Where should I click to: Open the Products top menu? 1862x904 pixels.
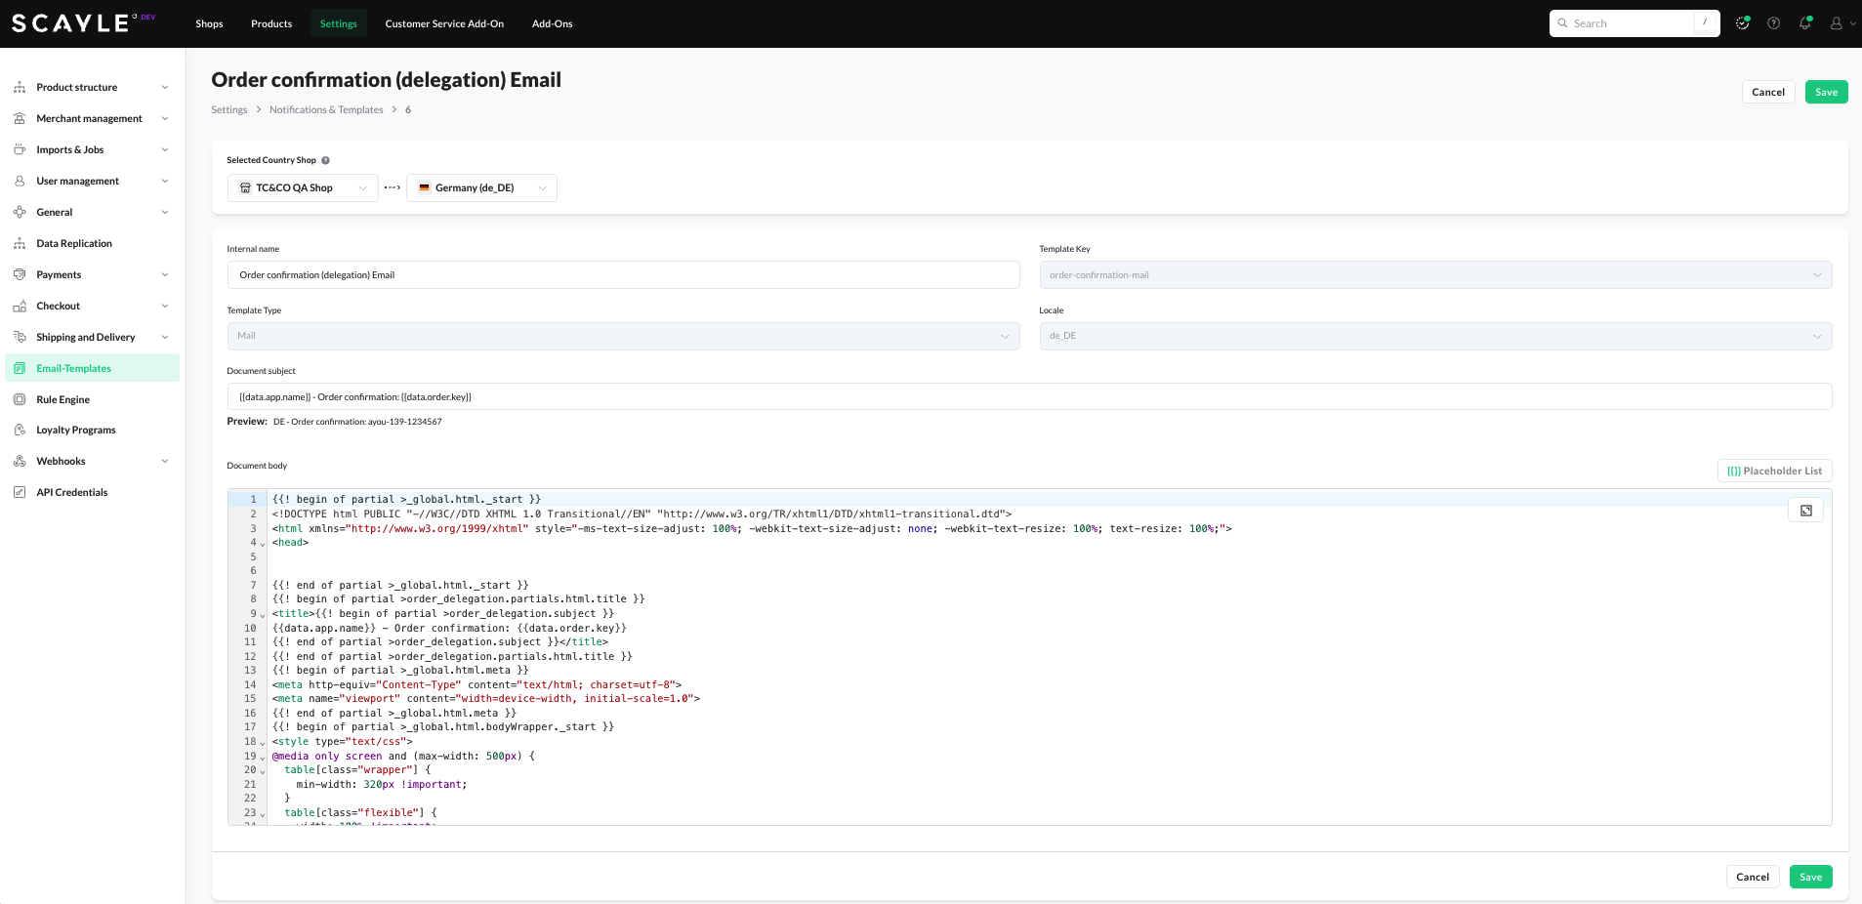[271, 23]
